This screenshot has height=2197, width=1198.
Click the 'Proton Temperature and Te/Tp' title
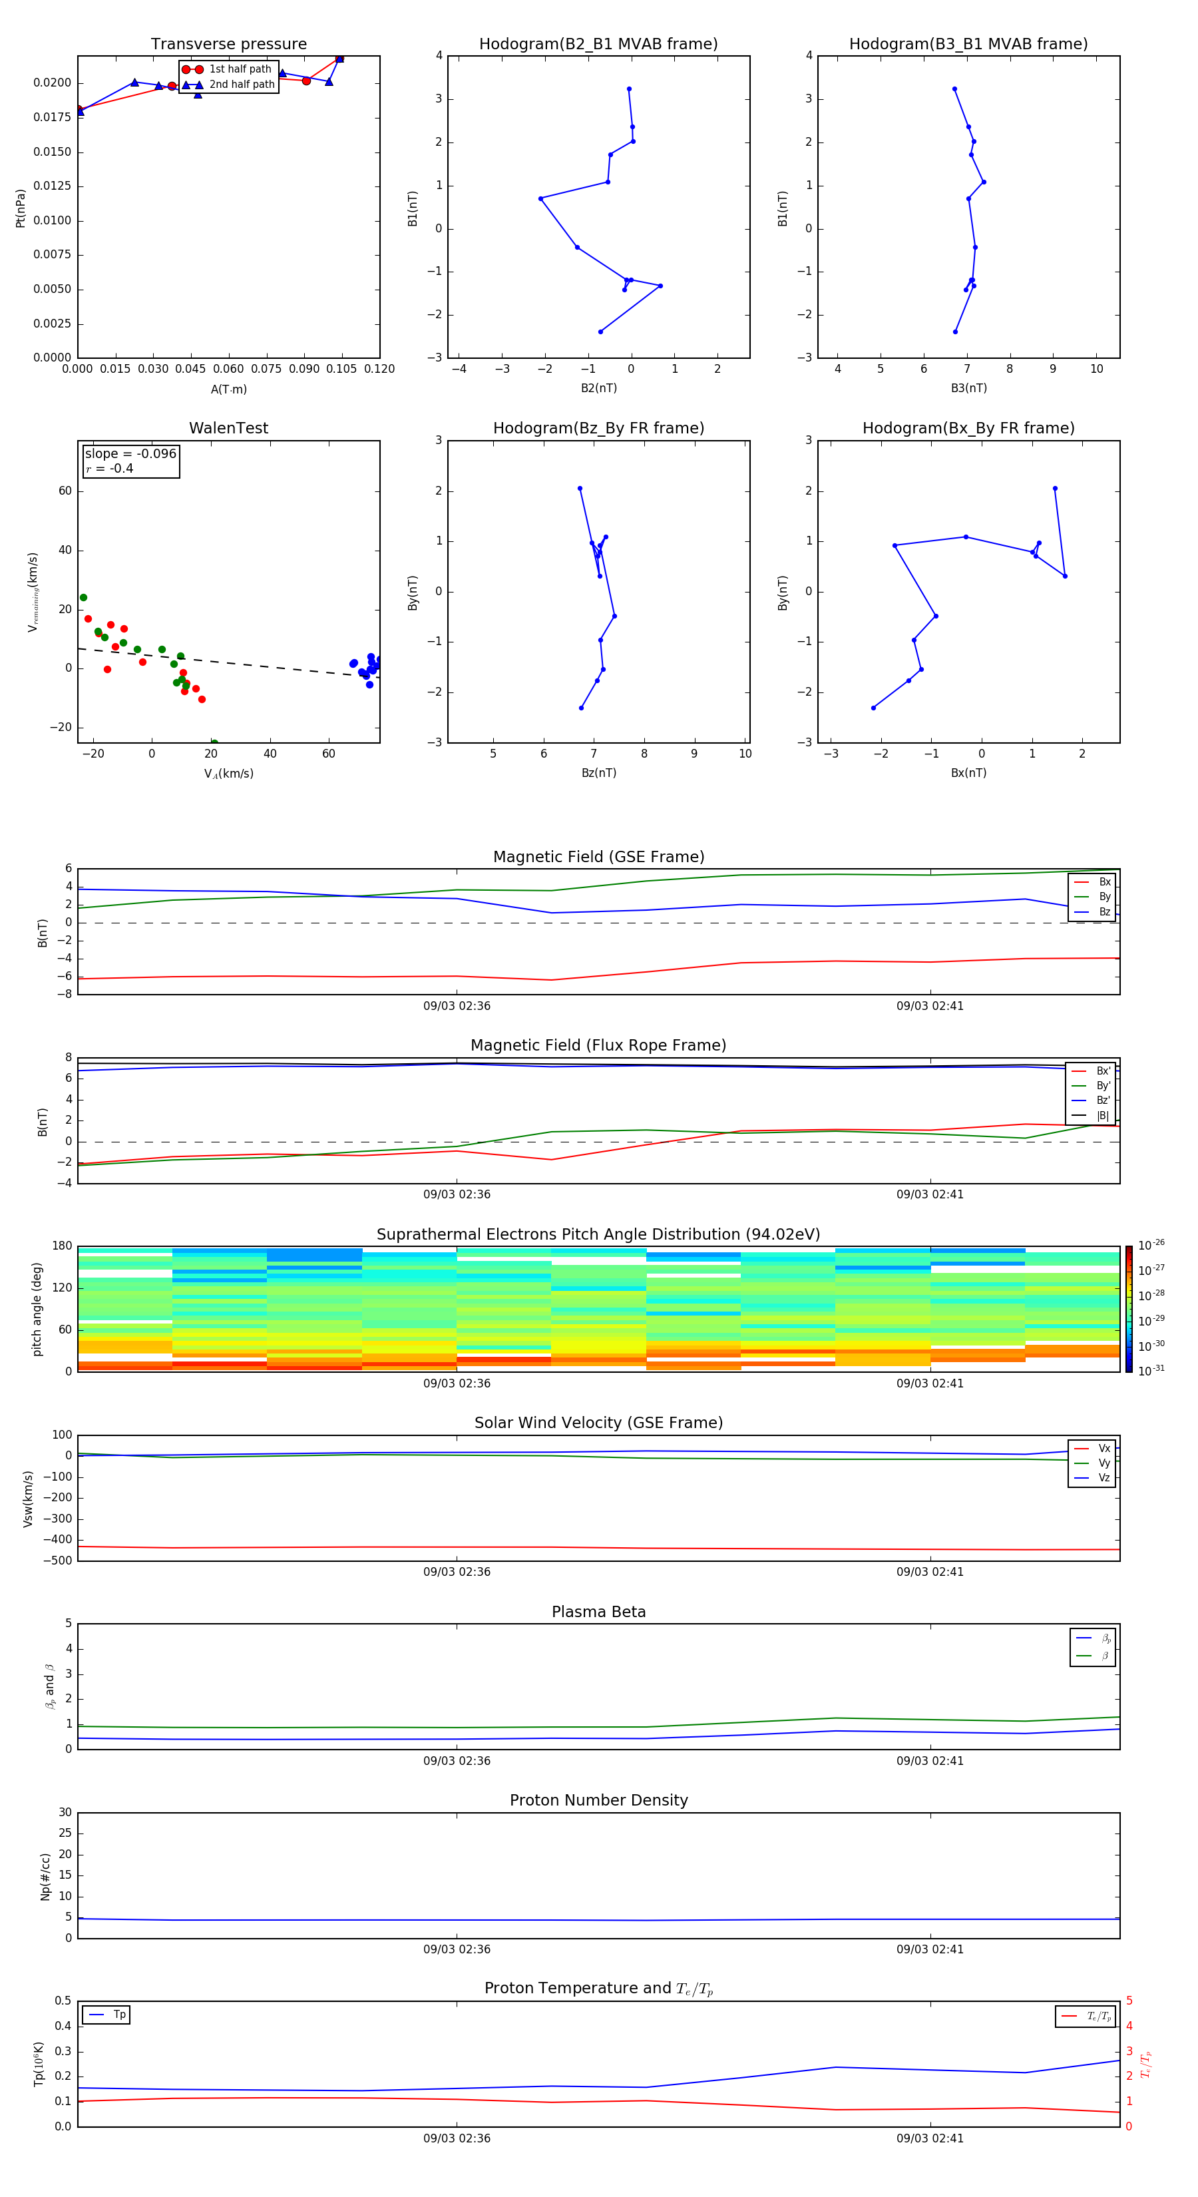click(598, 1989)
